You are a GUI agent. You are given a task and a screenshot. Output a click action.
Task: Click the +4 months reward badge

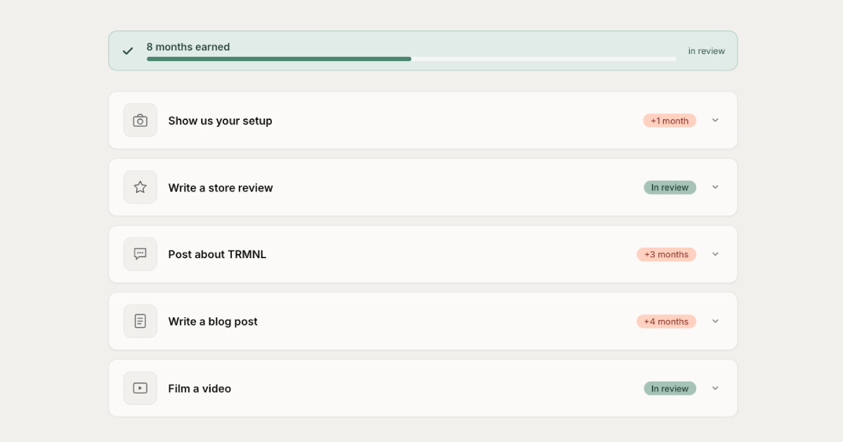click(x=667, y=321)
